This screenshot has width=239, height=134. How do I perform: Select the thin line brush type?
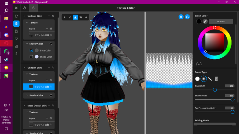(x=210, y=79)
